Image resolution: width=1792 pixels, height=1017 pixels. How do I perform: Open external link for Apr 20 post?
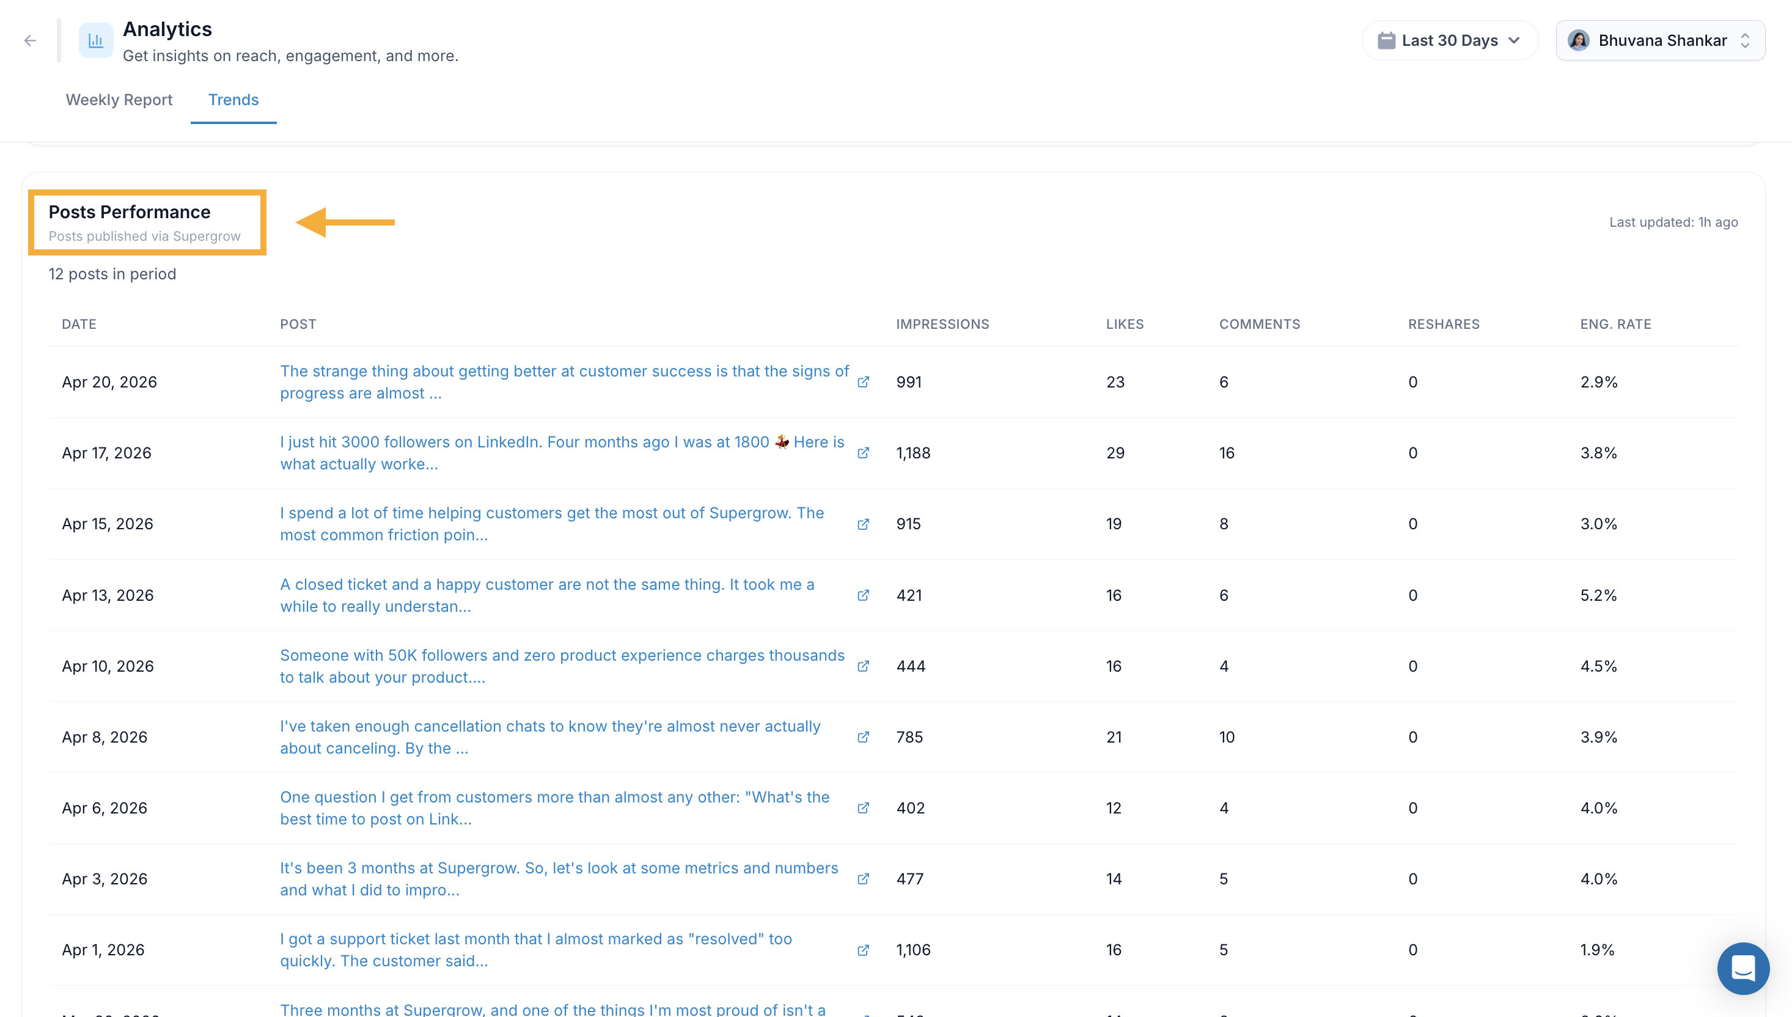[863, 382]
